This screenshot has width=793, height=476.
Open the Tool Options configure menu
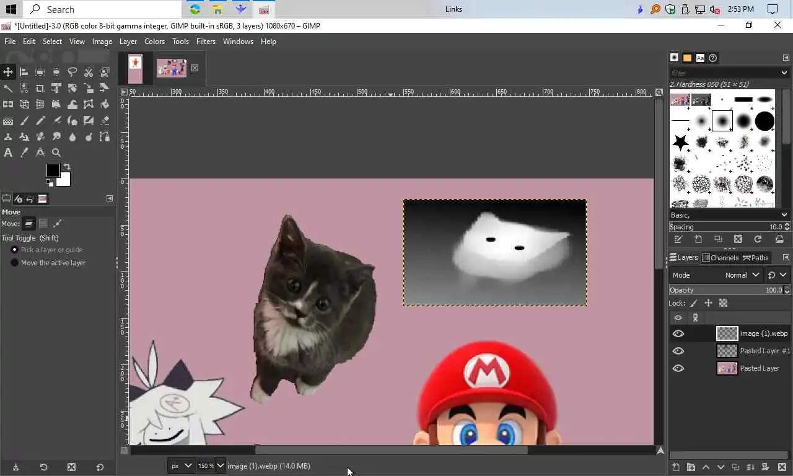(110, 198)
